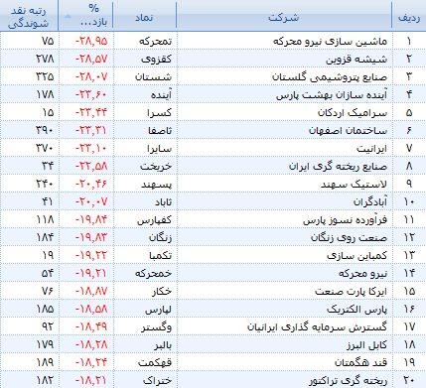Click the symbol بالبر
Screen dimensions: 426x388
pyautogui.click(x=163, y=344)
